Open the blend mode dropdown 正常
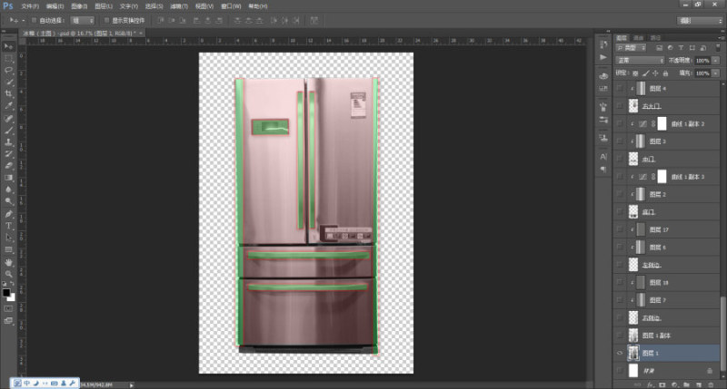Screen dimensions: 727x389 pyautogui.click(x=640, y=60)
